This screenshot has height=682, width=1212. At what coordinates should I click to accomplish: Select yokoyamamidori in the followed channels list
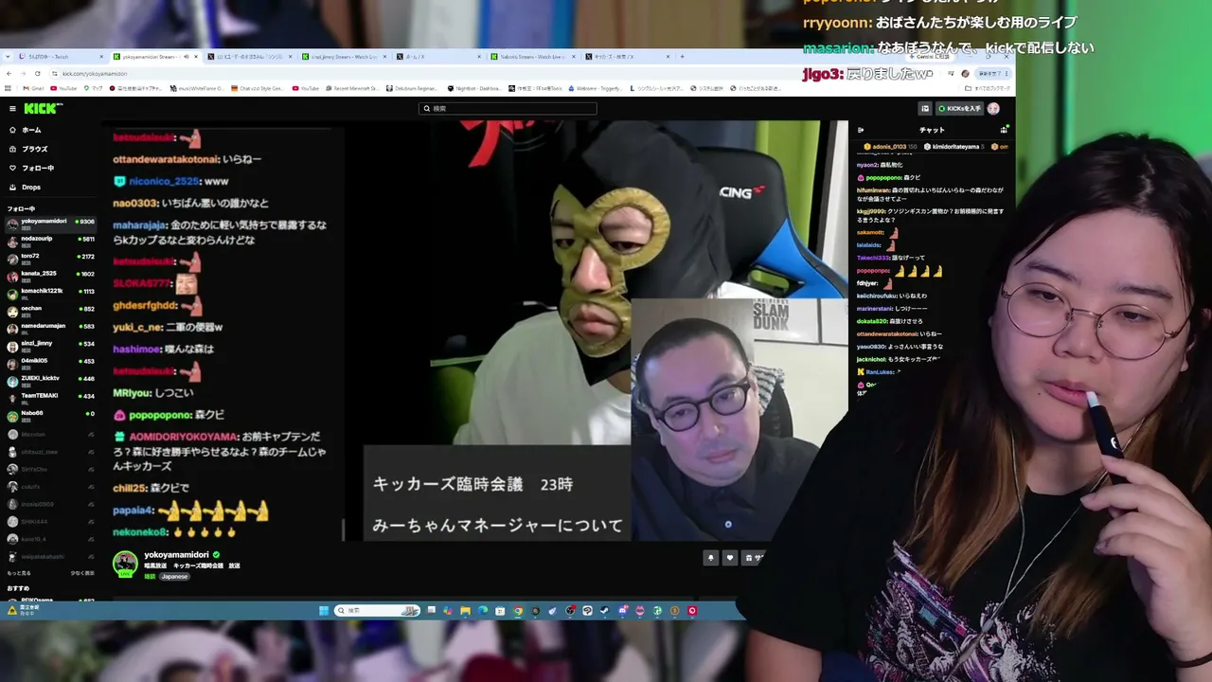(x=50, y=223)
